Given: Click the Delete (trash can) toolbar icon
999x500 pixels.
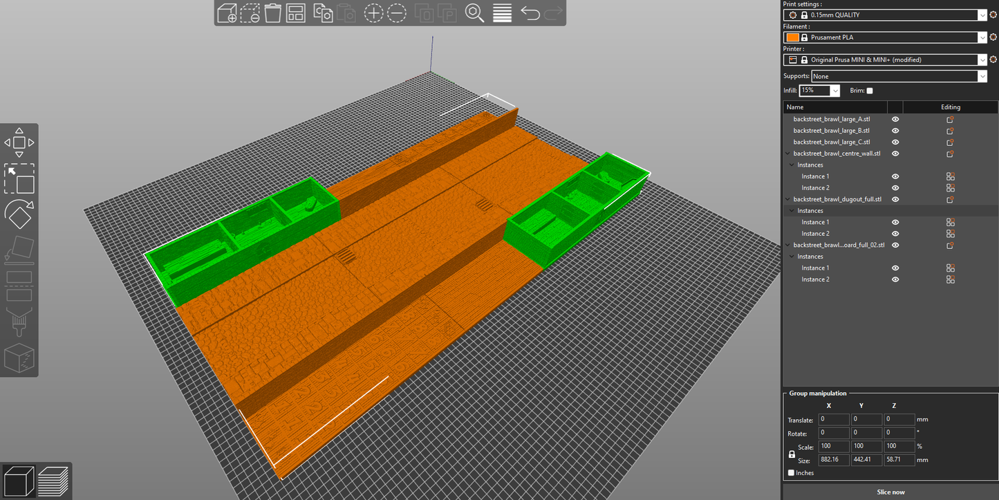Looking at the screenshot, I should (x=273, y=13).
